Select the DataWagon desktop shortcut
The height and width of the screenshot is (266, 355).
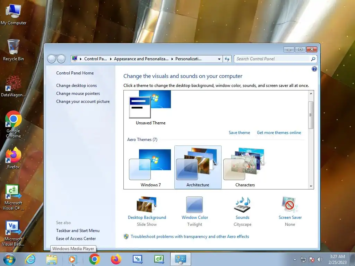point(14,86)
